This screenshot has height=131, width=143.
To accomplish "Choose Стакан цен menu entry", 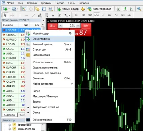I will (x=50, y=50).
